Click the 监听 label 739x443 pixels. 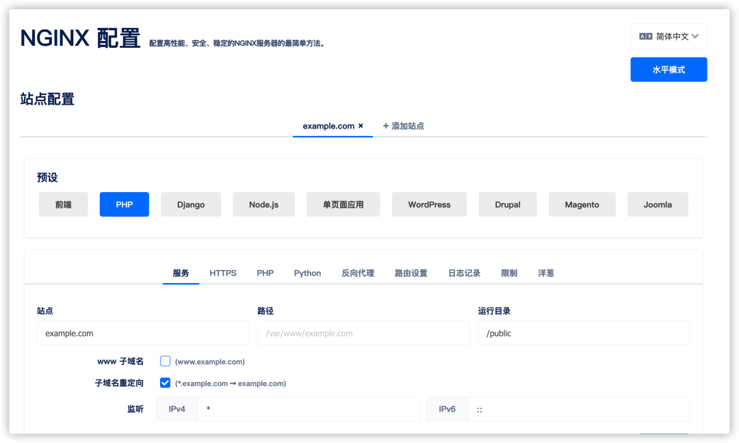coord(135,409)
